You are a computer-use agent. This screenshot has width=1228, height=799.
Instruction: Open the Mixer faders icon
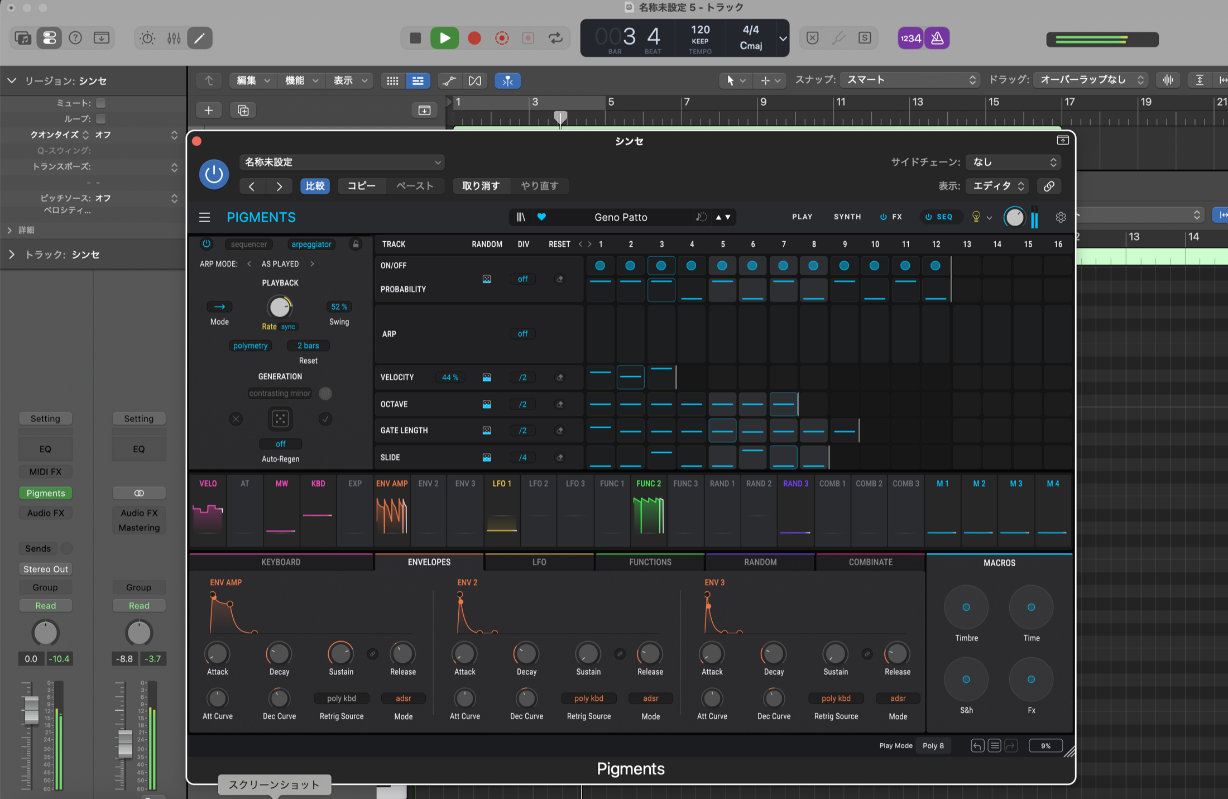174,38
